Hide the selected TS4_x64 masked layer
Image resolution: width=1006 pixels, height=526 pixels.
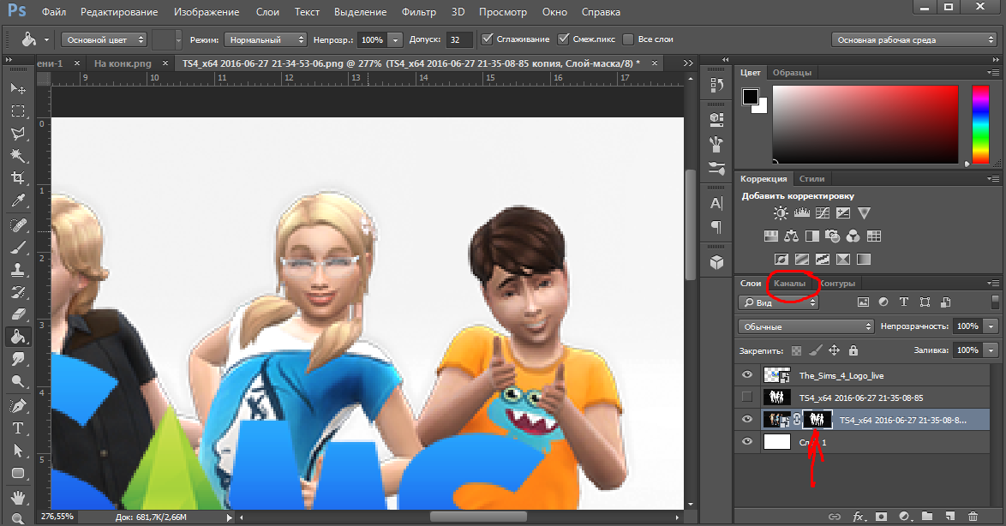coord(747,420)
